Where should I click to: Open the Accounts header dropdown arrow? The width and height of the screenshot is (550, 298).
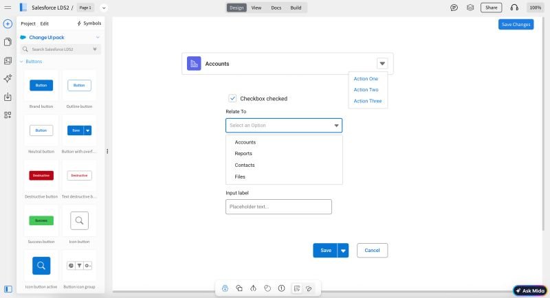pos(382,63)
